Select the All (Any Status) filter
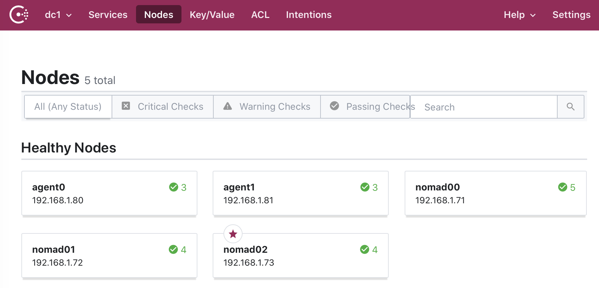 click(x=68, y=107)
